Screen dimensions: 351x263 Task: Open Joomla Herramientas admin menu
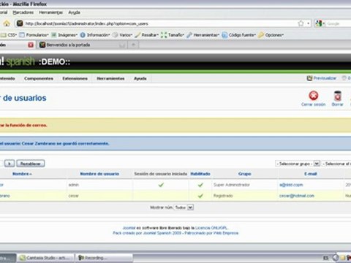coord(110,78)
